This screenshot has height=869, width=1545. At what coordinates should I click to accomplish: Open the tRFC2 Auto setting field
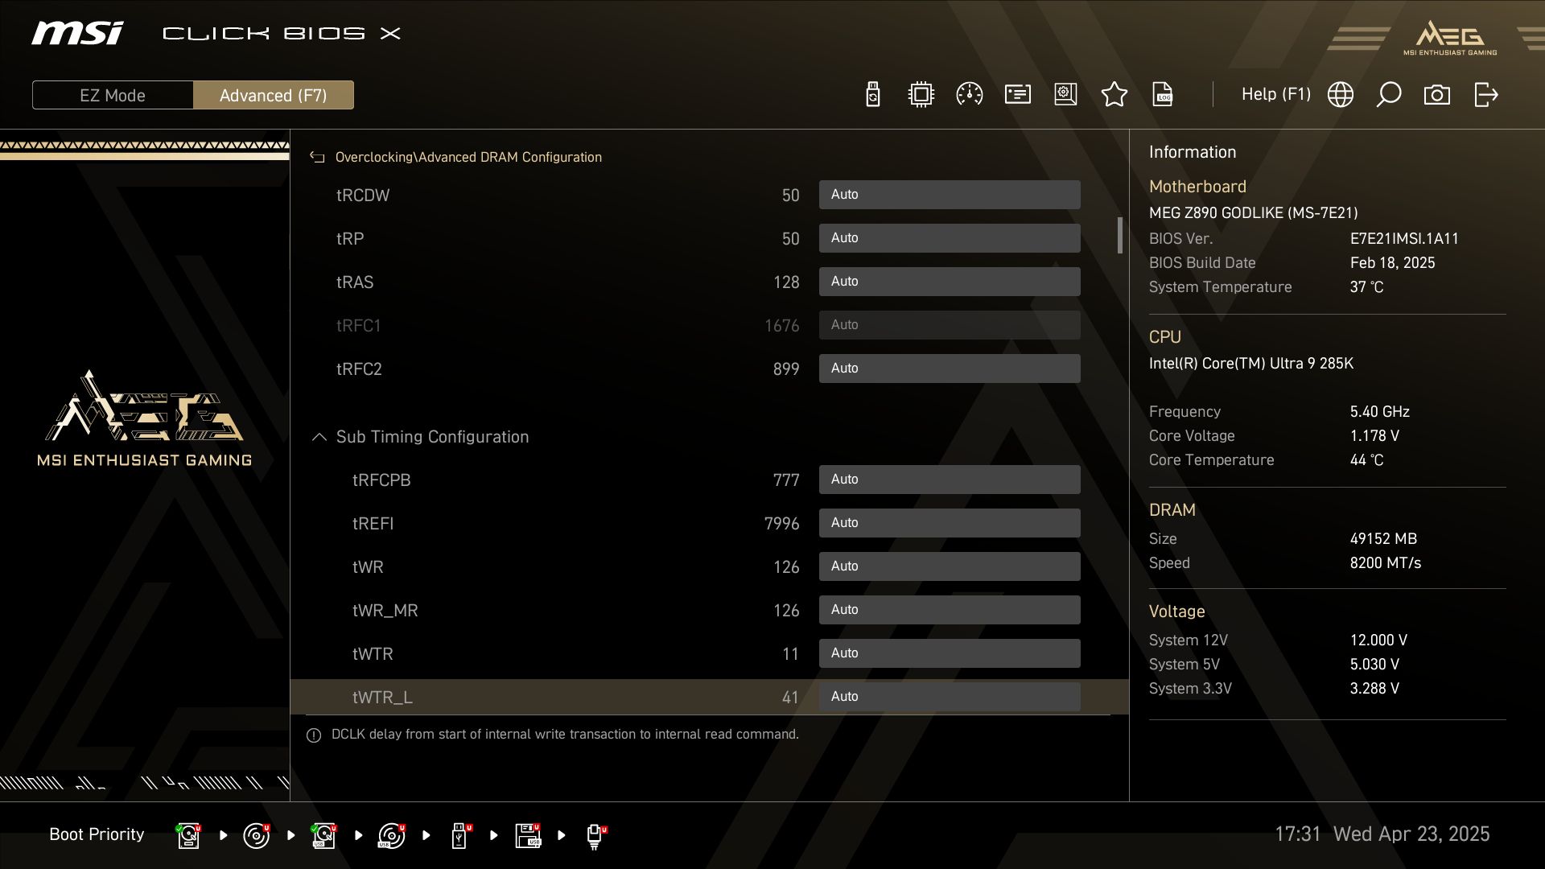coord(950,369)
